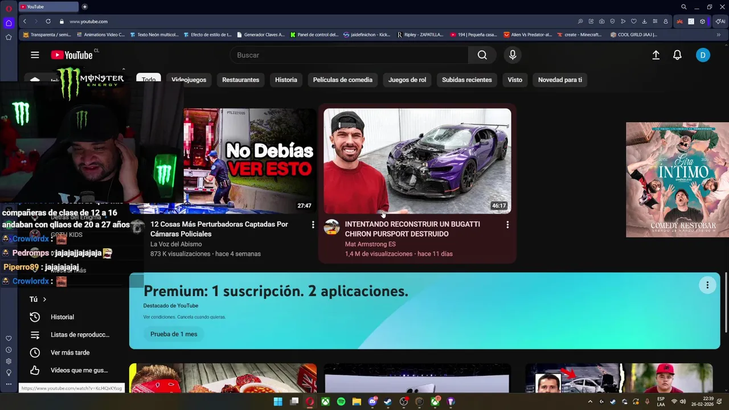Open the Gira Íntimo Comedy Restobar ad
This screenshot has height=410, width=729.
(677, 179)
